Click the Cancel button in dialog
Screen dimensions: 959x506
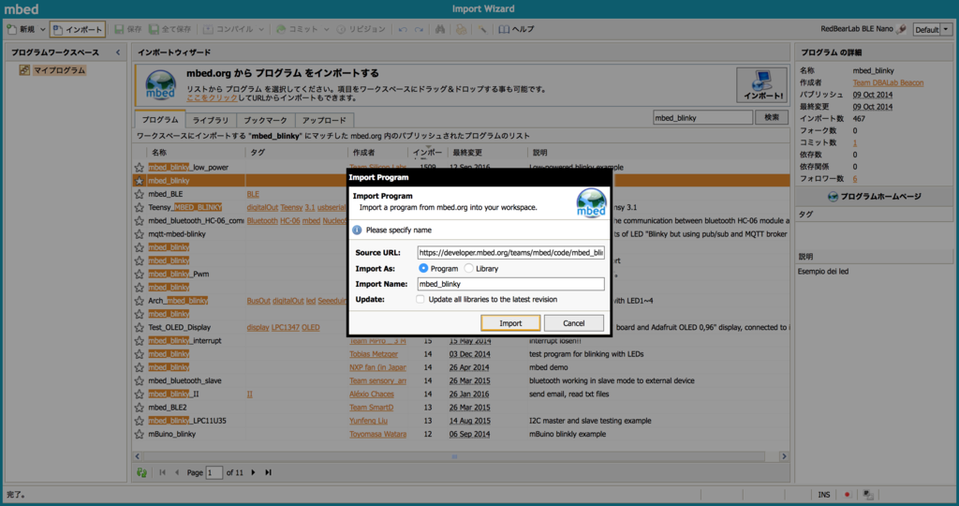tap(574, 323)
